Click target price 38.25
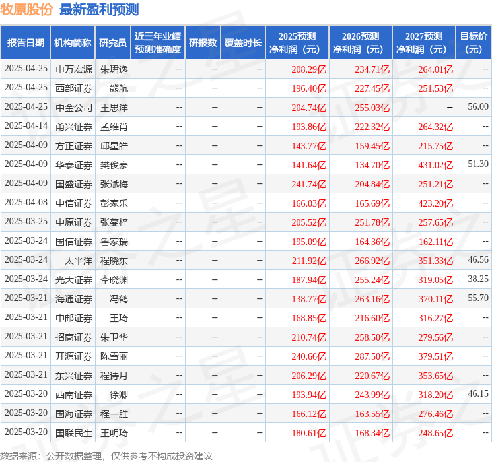Image resolution: width=492 pixels, height=462 pixels. click(478, 279)
